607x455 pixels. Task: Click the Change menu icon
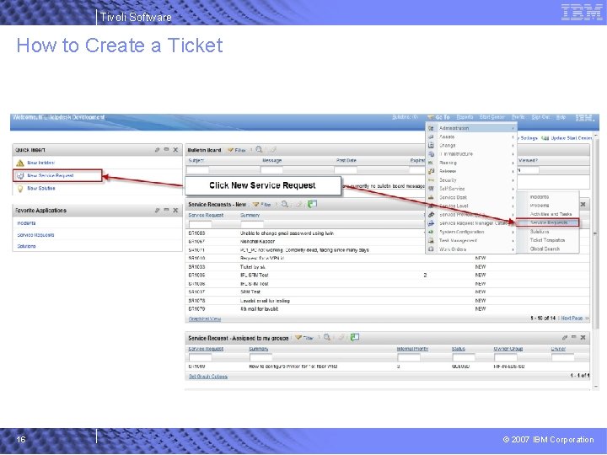click(x=431, y=146)
